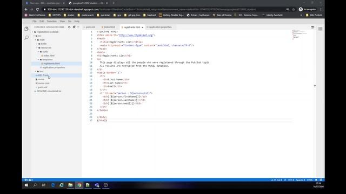Launch Edge from the taskbar
This screenshot has width=346, height=194.
53,185
